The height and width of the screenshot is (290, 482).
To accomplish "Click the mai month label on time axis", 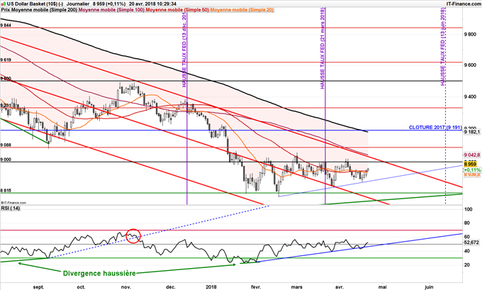I will (x=382, y=287).
